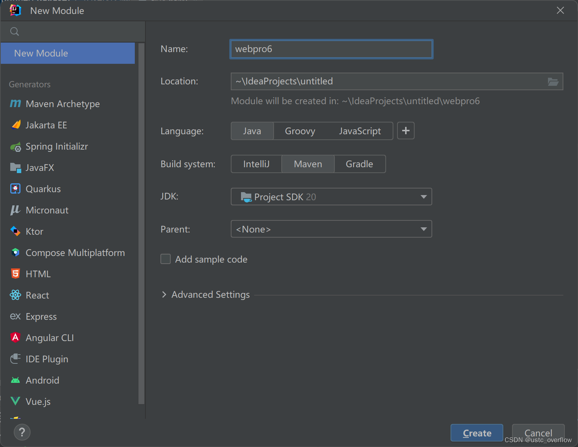Click the Quarkus icon

click(15, 189)
